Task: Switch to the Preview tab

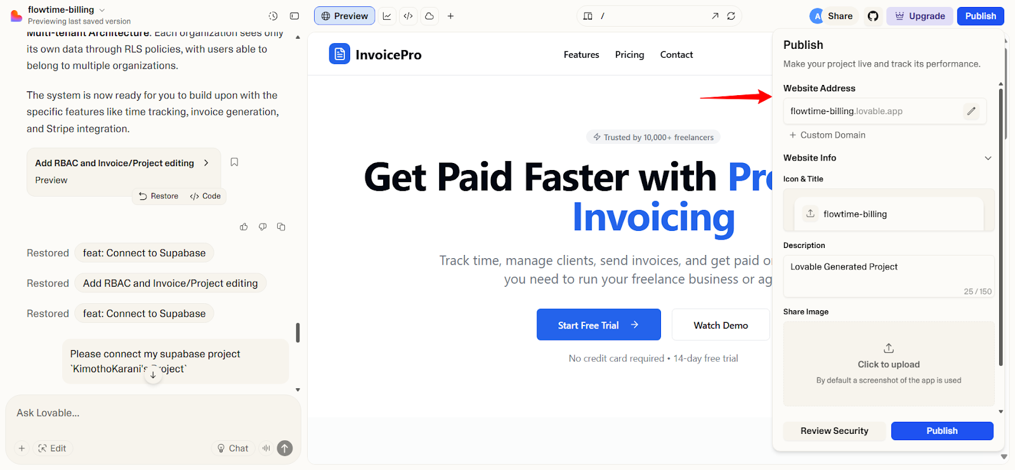Action: (344, 16)
